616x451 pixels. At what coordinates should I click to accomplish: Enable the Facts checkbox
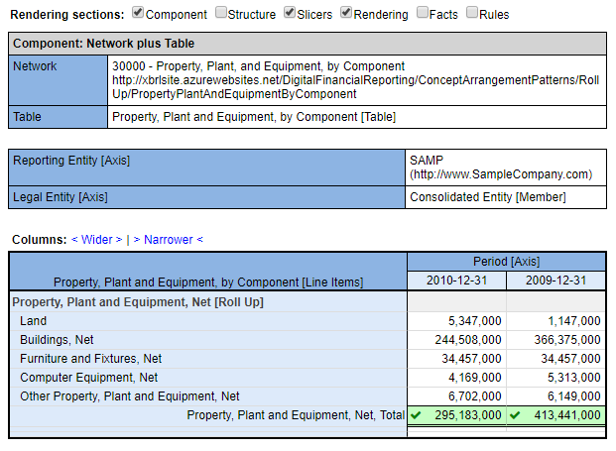click(424, 14)
